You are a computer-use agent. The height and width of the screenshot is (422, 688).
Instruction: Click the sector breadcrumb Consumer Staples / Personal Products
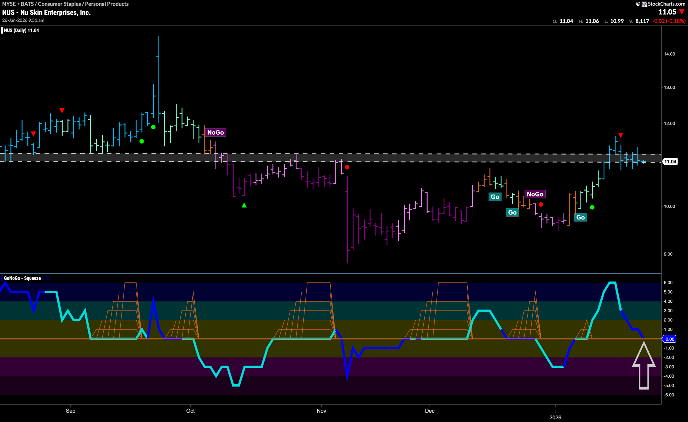[x=83, y=4]
